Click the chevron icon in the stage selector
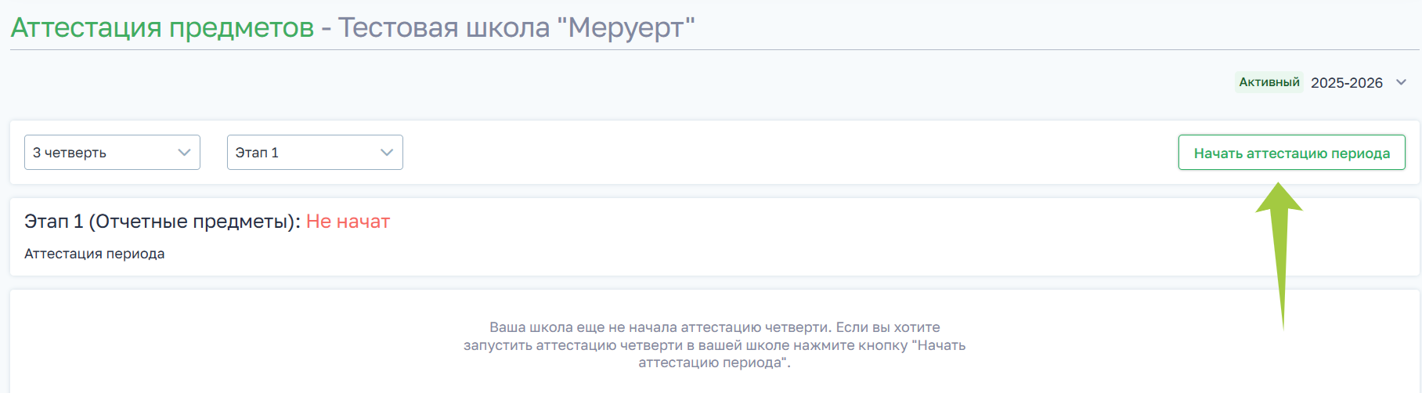1422x393 pixels. pos(387,153)
